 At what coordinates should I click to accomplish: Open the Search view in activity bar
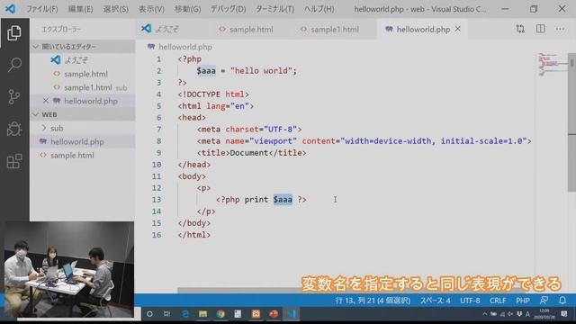[x=14, y=65]
